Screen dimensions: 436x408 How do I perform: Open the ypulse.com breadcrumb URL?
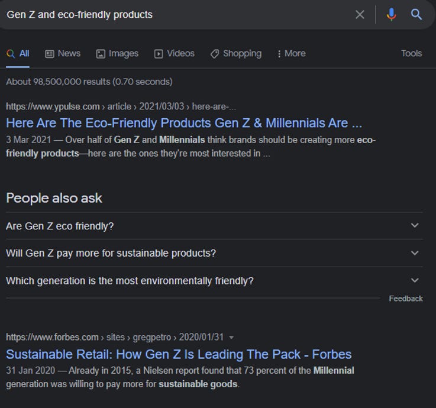pos(121,106)
